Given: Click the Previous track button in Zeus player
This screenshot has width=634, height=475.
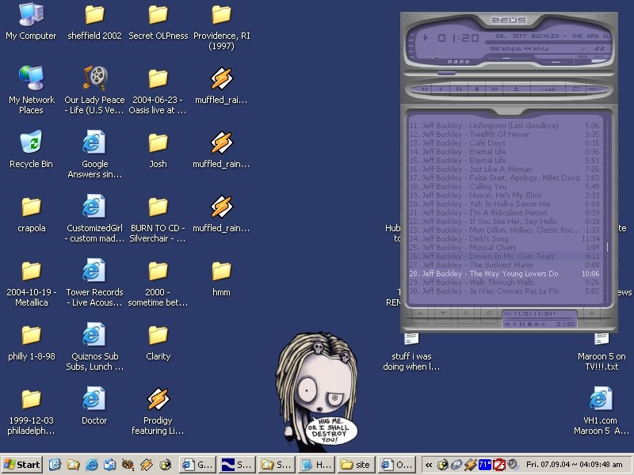Looking at the screenshot, I should pyautogui.click(x=424, y=89).
